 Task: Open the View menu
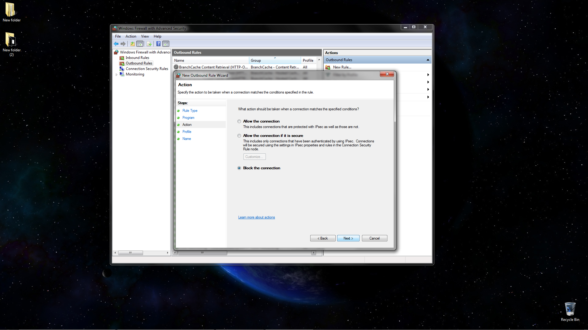pyautogui.click(x=145, y=36)
